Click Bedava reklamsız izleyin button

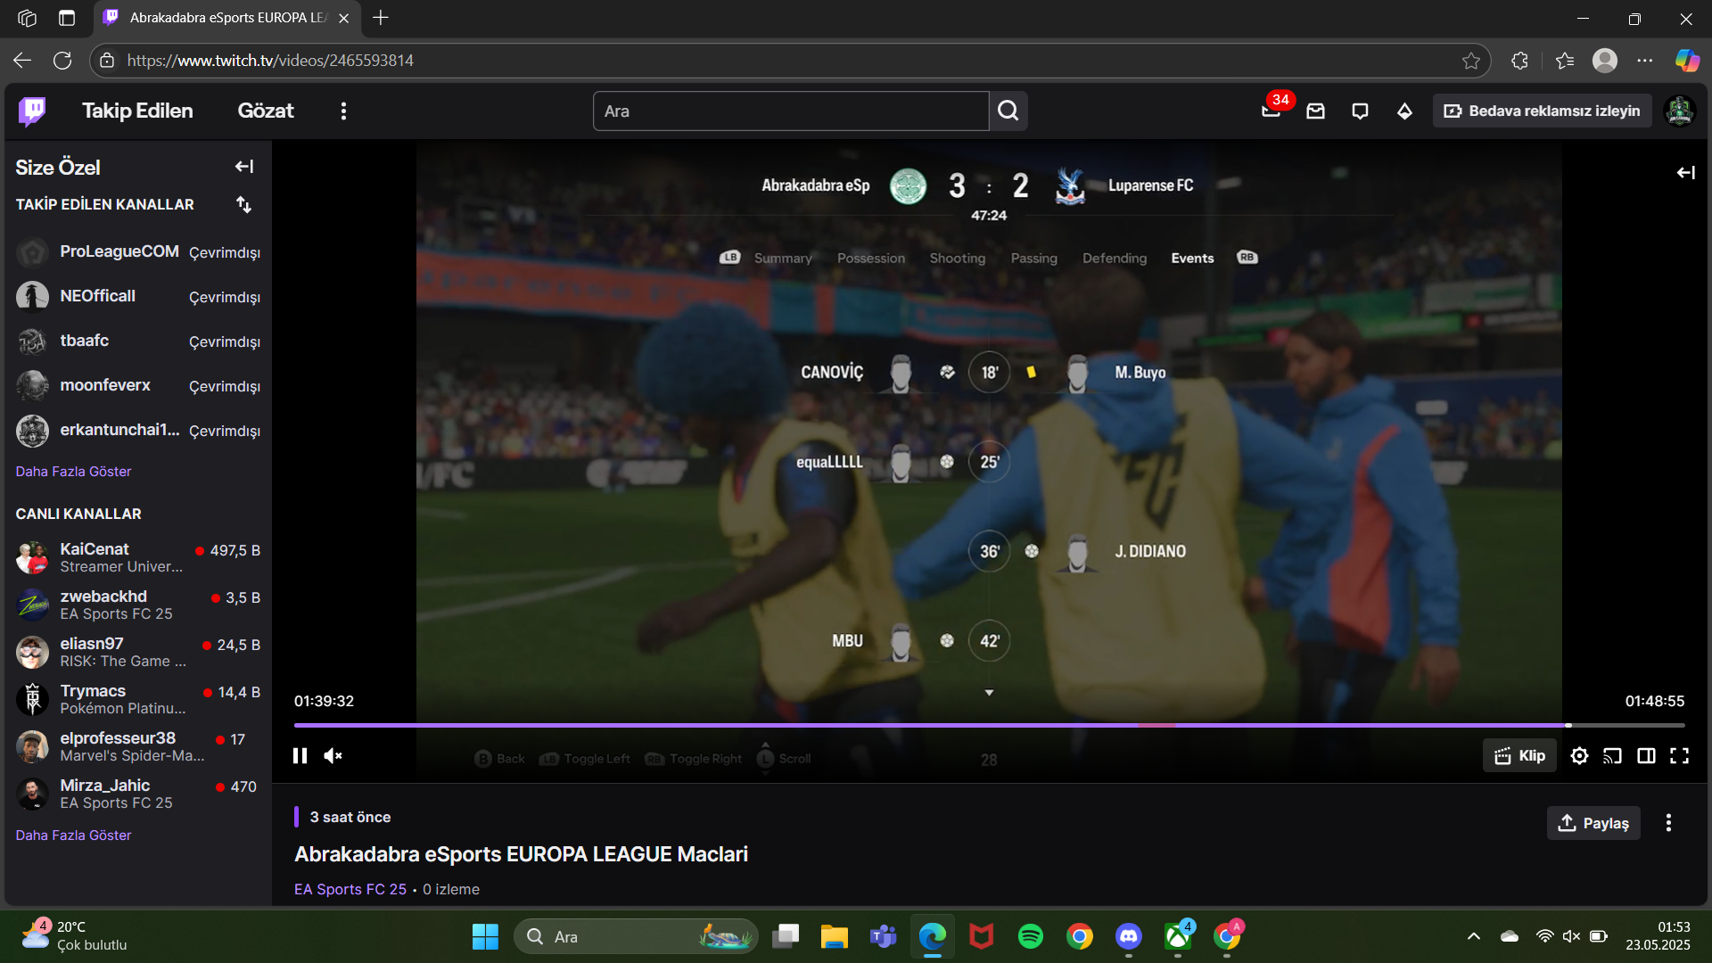[1542, 111]
